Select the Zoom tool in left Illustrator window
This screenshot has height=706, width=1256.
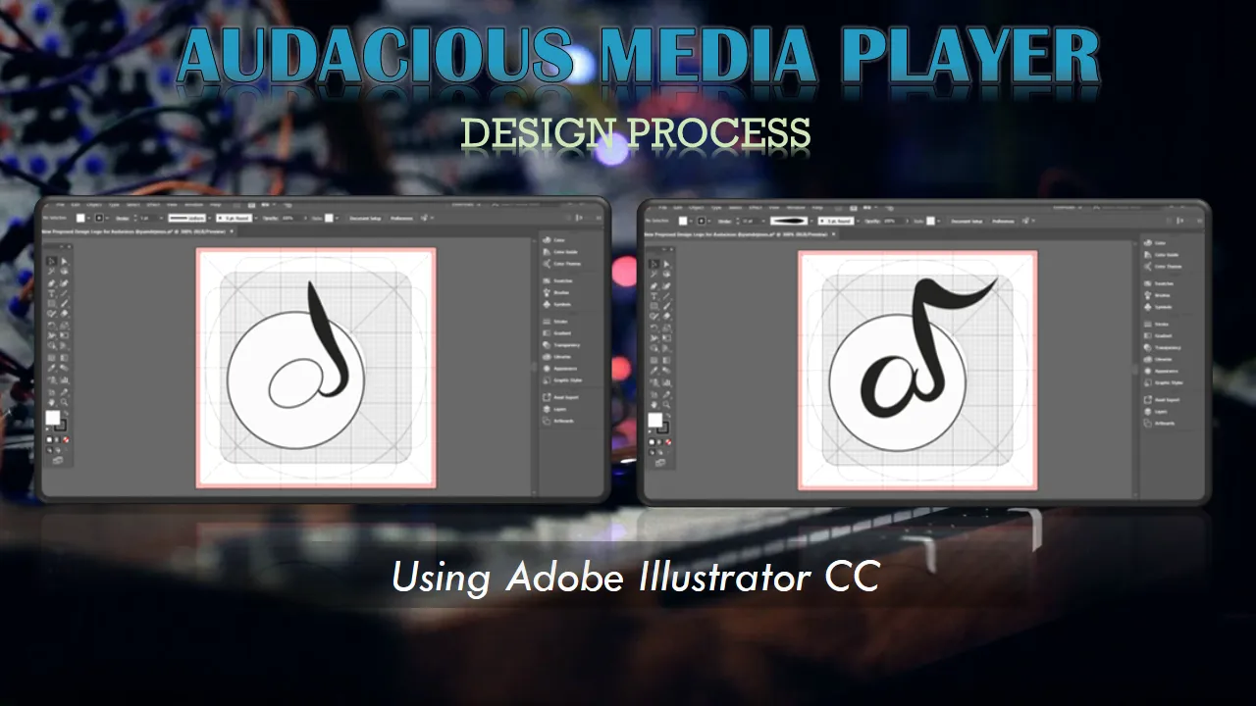(65, 402)
